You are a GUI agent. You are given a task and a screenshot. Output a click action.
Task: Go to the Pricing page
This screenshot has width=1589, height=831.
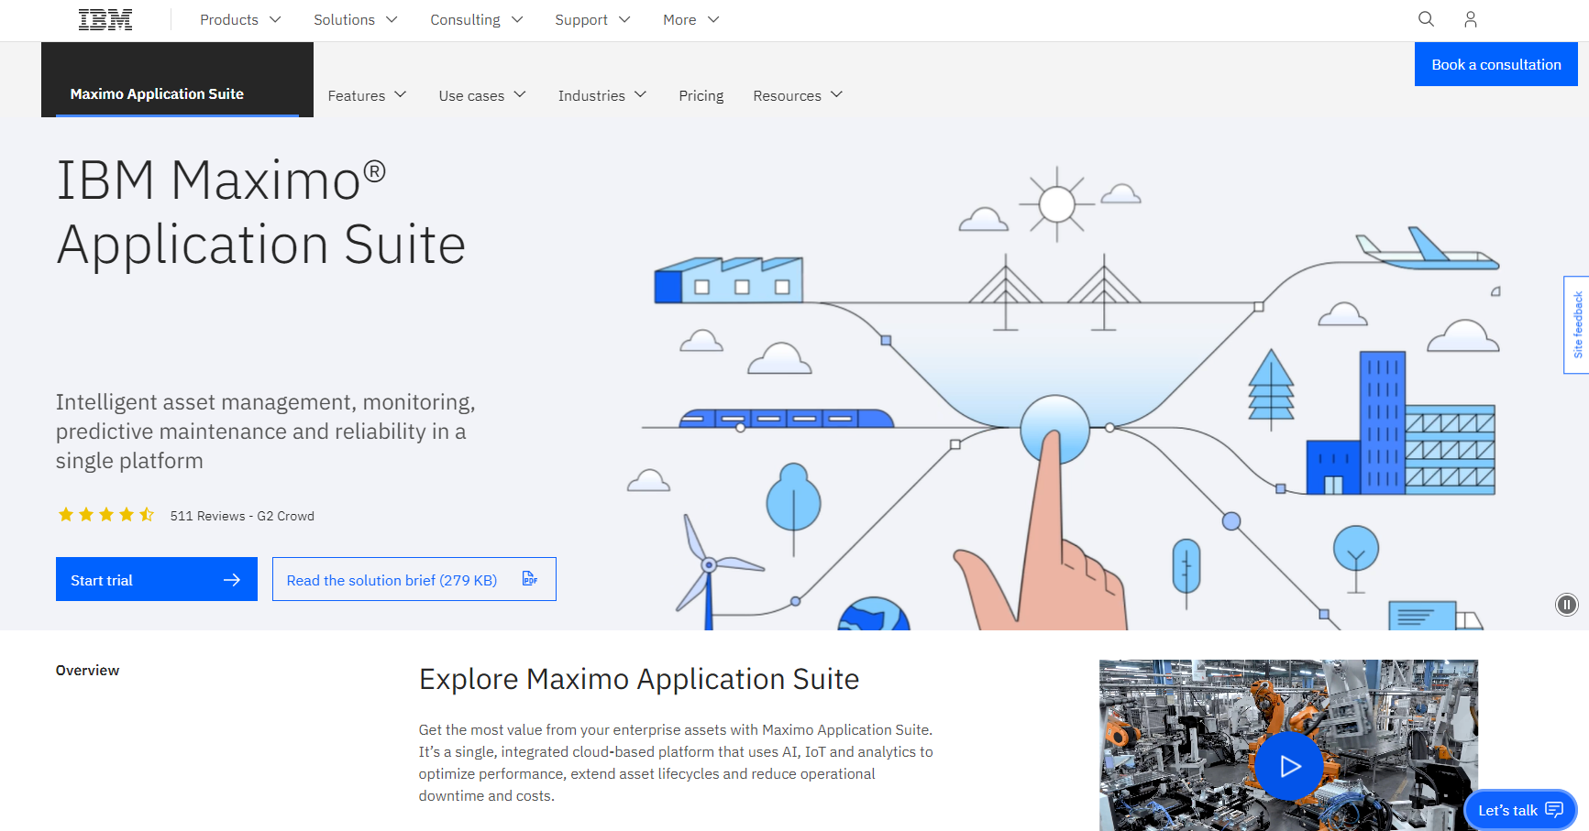(701, 95)
